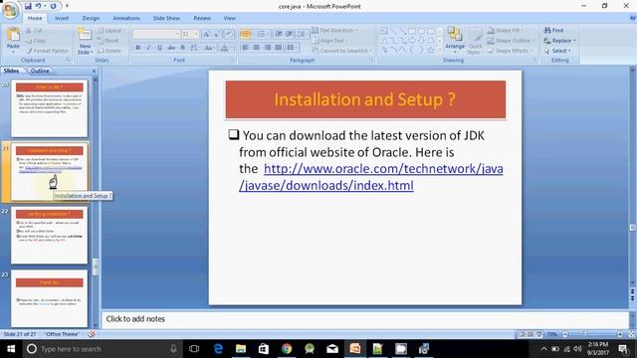Zoom out with the minus button
Screen dimensions: 637x358
[565, 334]
